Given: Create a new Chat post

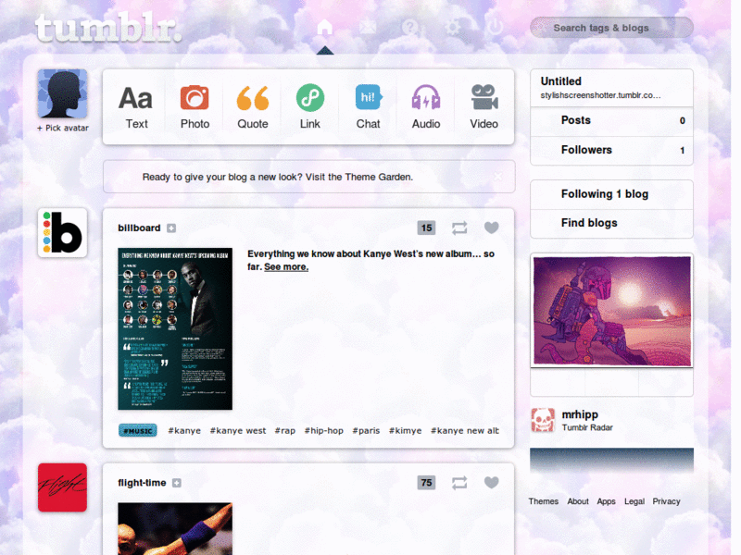Looking at the screenshot, I should pos(368,107).
